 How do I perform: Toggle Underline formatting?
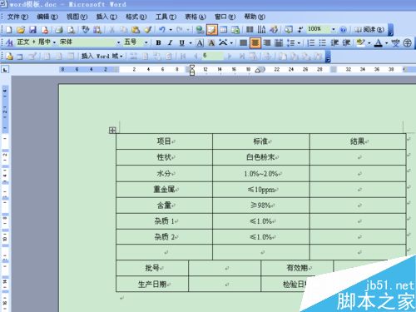pyautogui.click(x=181, y=42)
